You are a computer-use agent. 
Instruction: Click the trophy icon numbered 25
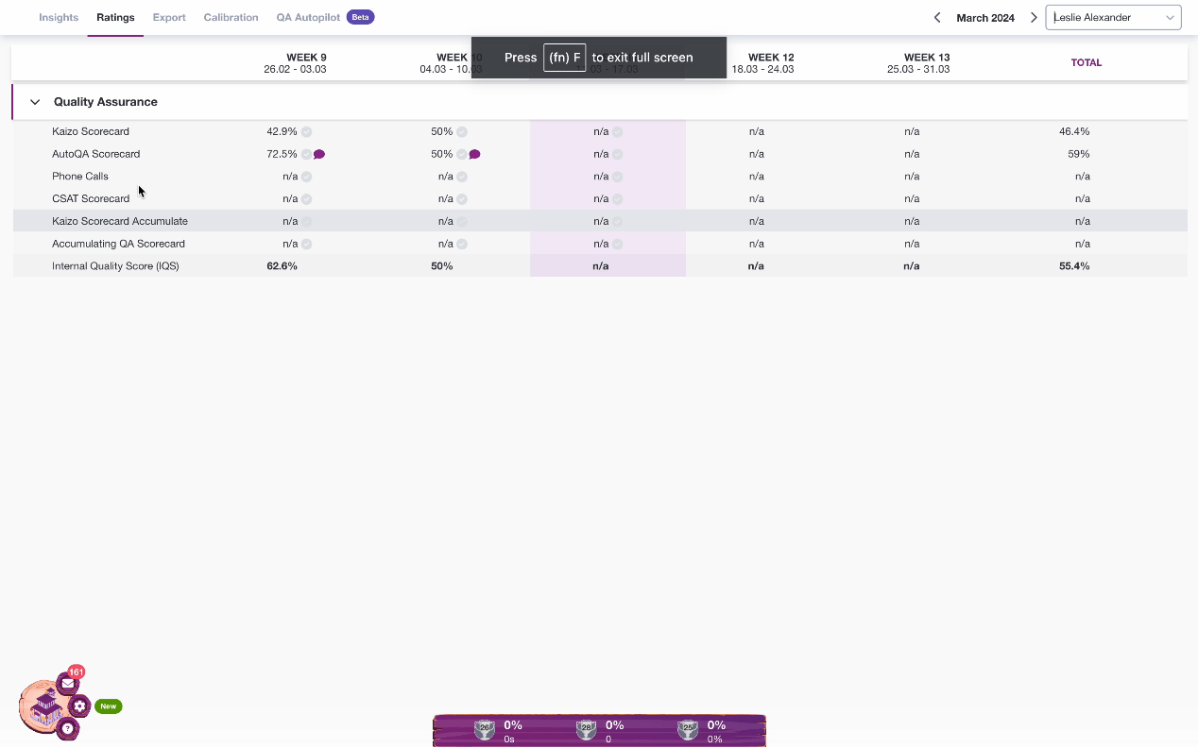688,729
